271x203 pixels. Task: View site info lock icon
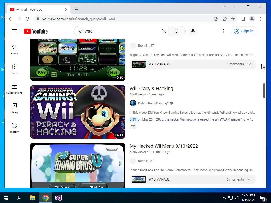pyautogui.click(x=38, y=19)
